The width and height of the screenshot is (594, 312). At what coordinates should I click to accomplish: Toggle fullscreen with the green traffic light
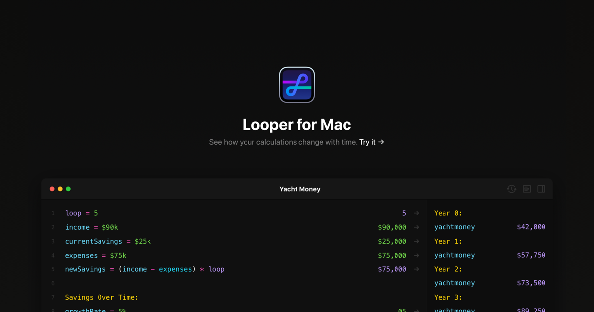(x=68, y=189)
